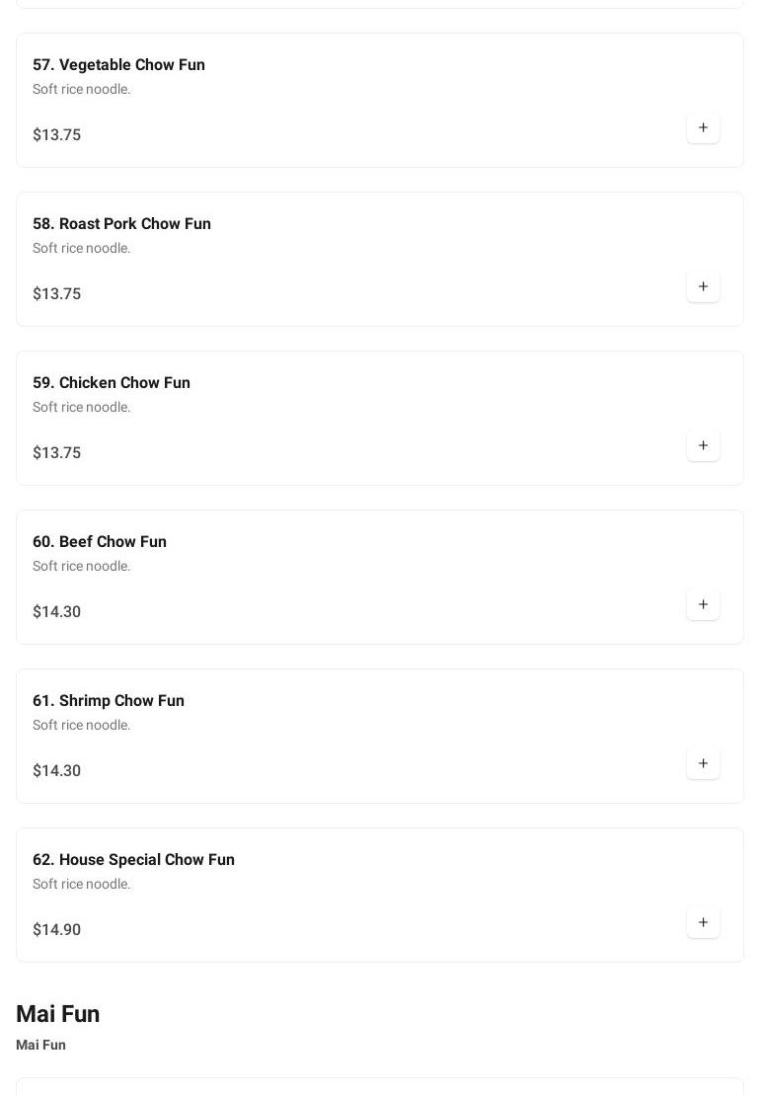Click the $14.30 Shrimp Chow Fun price

click(57, 771)
